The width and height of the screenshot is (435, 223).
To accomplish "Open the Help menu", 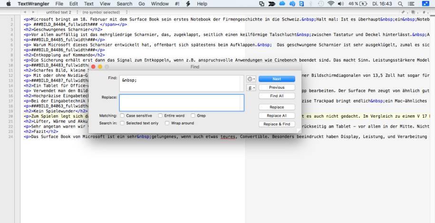I will point(202,4).
